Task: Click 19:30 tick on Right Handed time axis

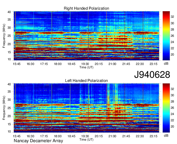Action: (85, 64)
